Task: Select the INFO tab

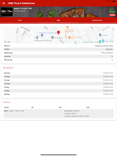Action: (x=58, y=20)
